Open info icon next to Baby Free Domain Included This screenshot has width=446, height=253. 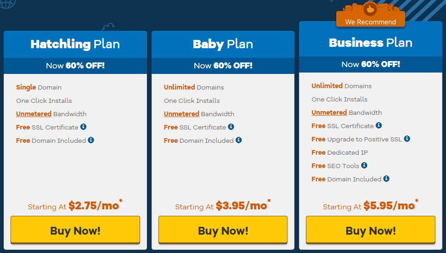click(x=239, y=140)
